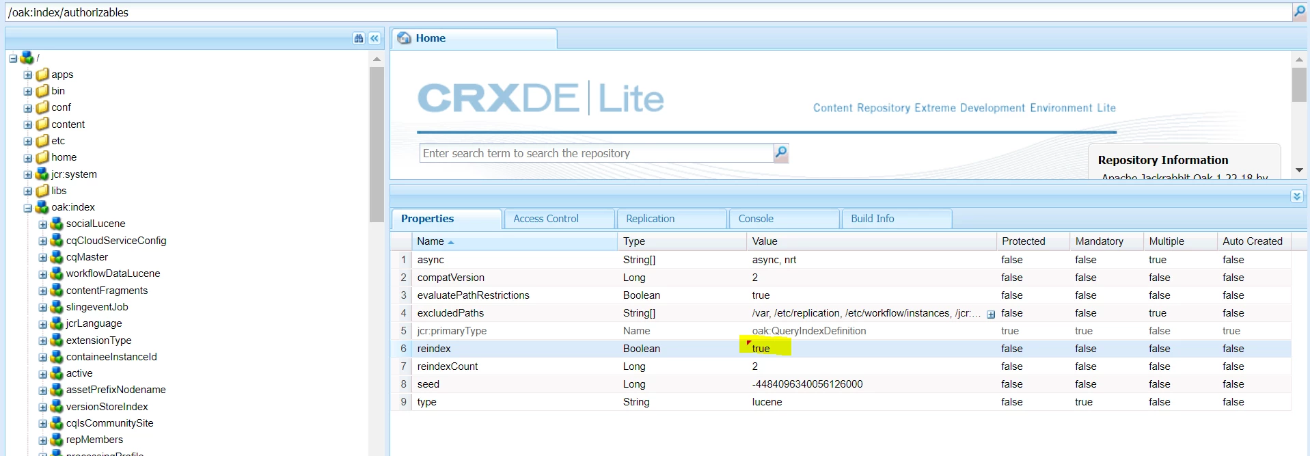Viewport: 1310px width, 456px height.
Task: Switch to the Replication tab
Action: coord(671,219)
